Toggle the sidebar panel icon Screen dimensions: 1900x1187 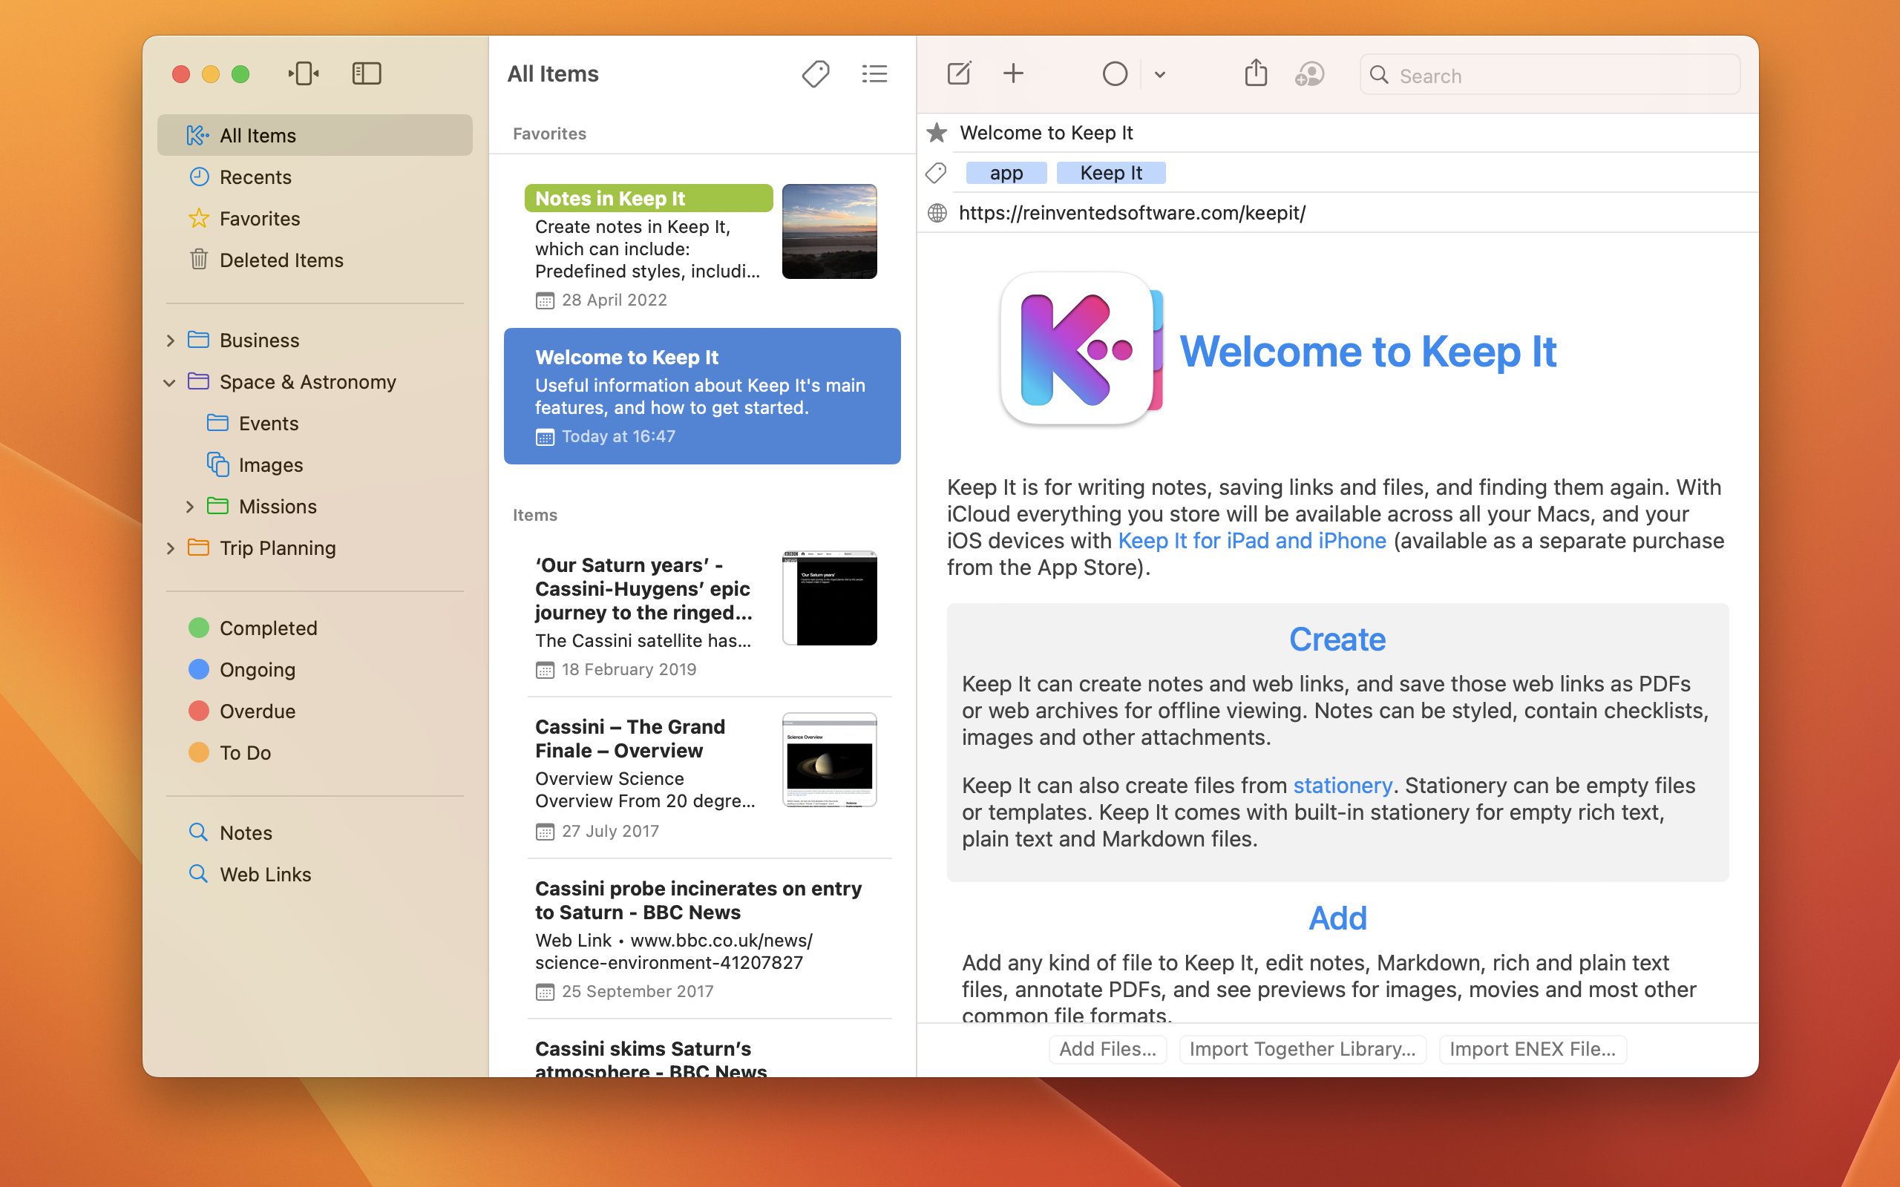[366, 73]
